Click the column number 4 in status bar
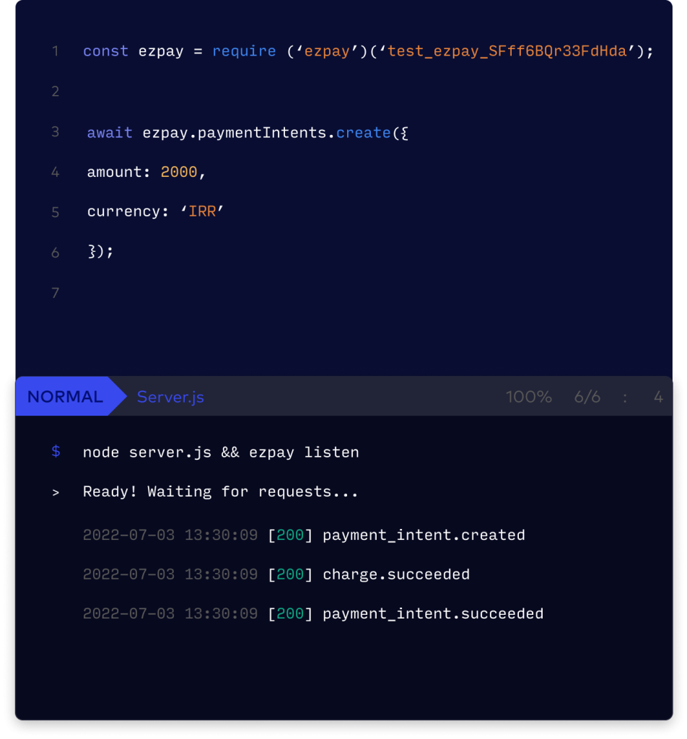 [657, 397]
